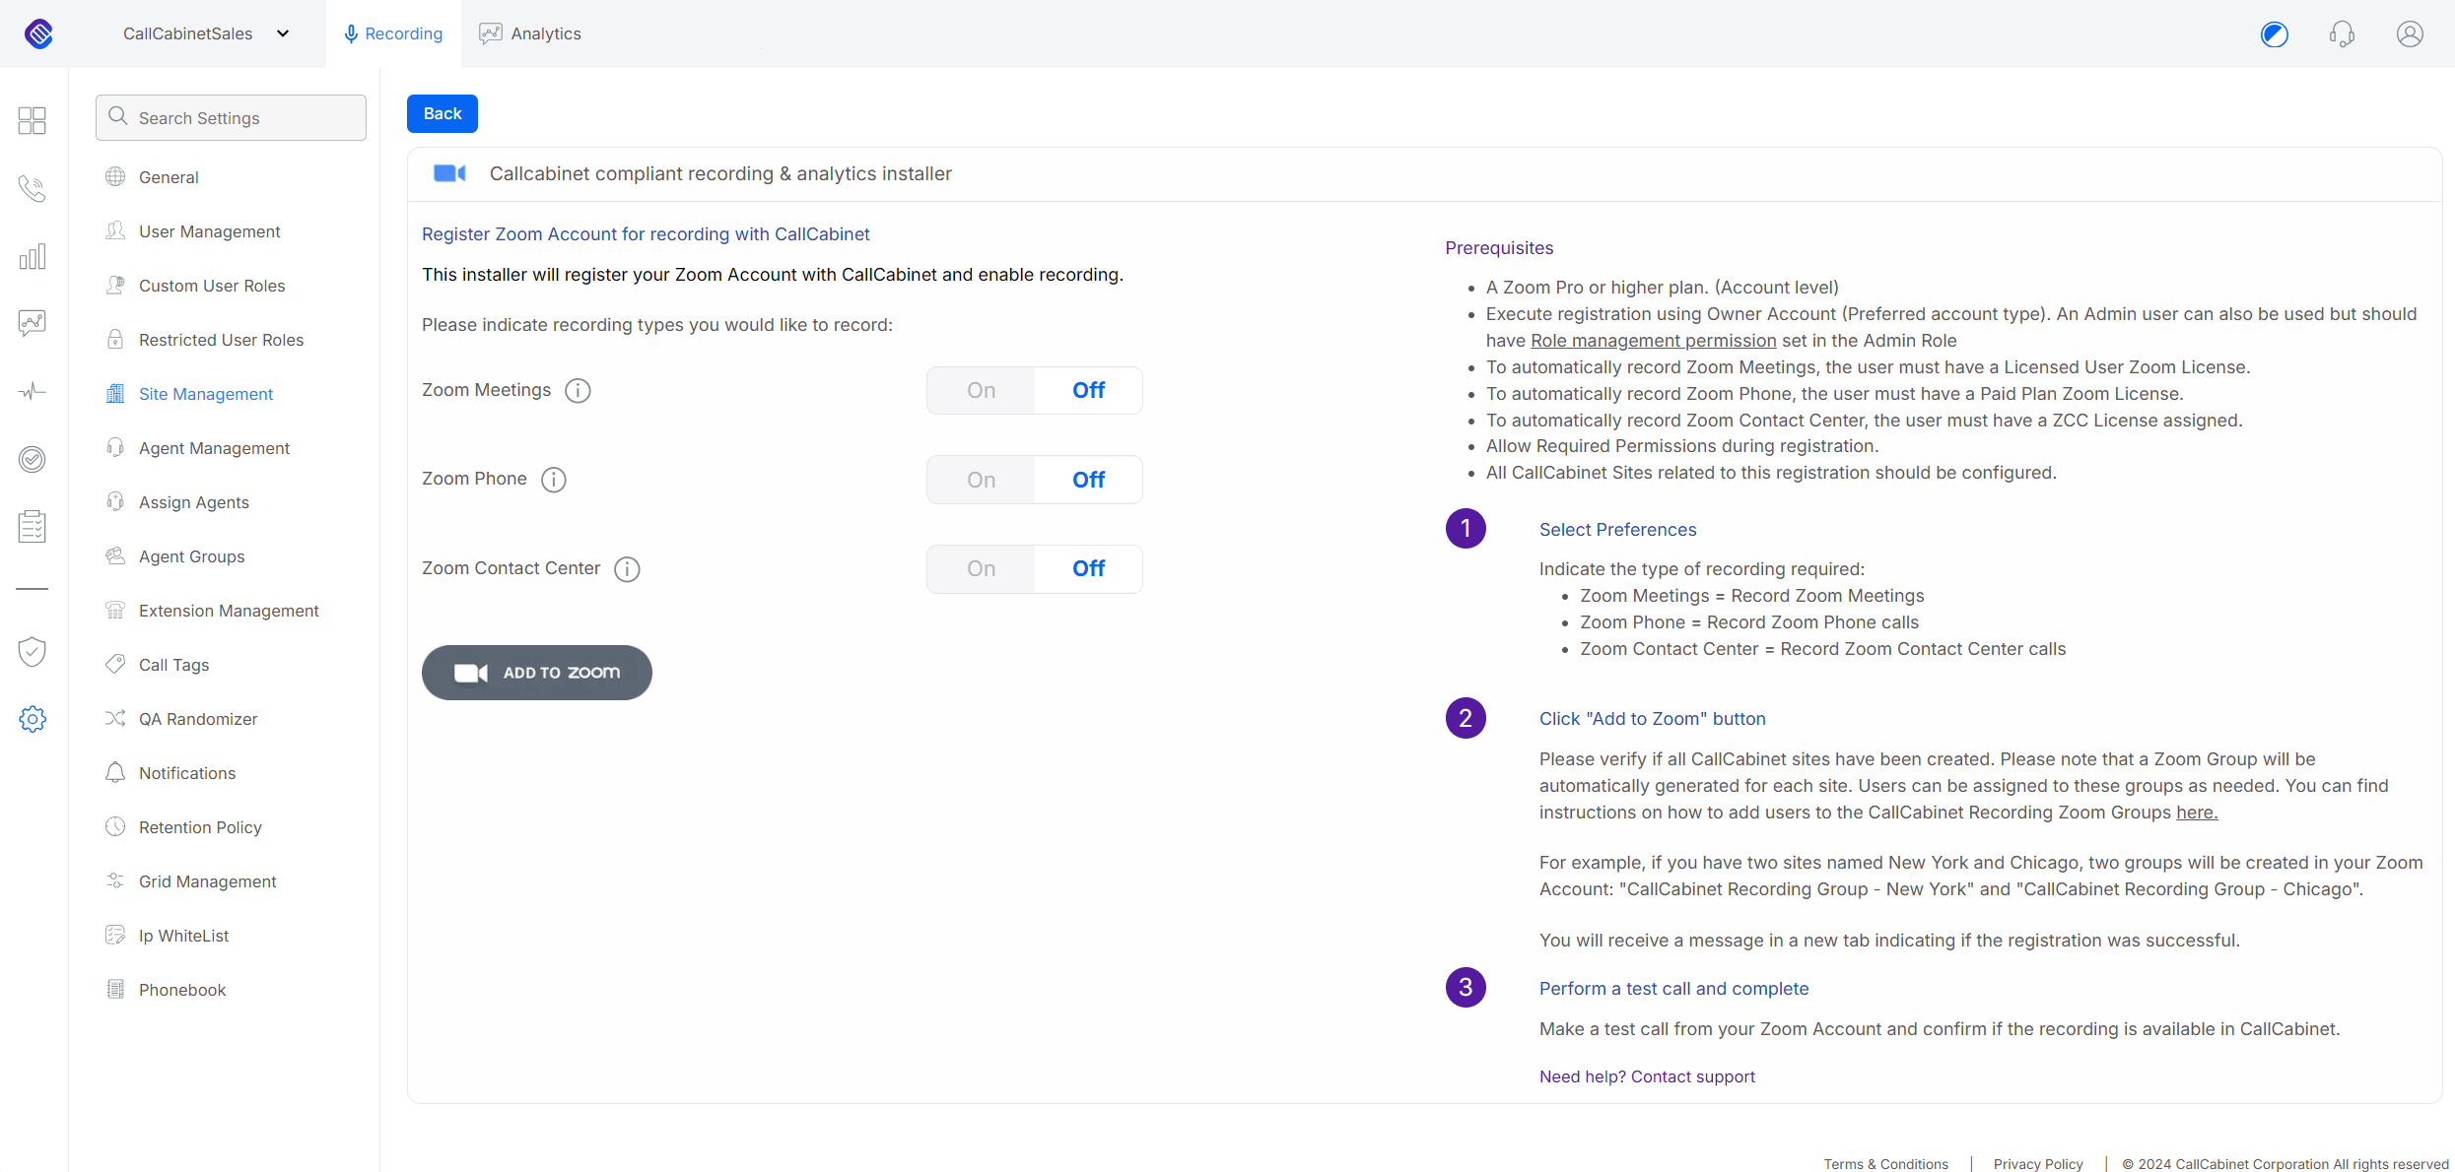The width and height of the screenshot is (2455, 1172).
Task: Click the Zoom Meetings info icon
Action: pyautogui.click(x=578, y=391)
